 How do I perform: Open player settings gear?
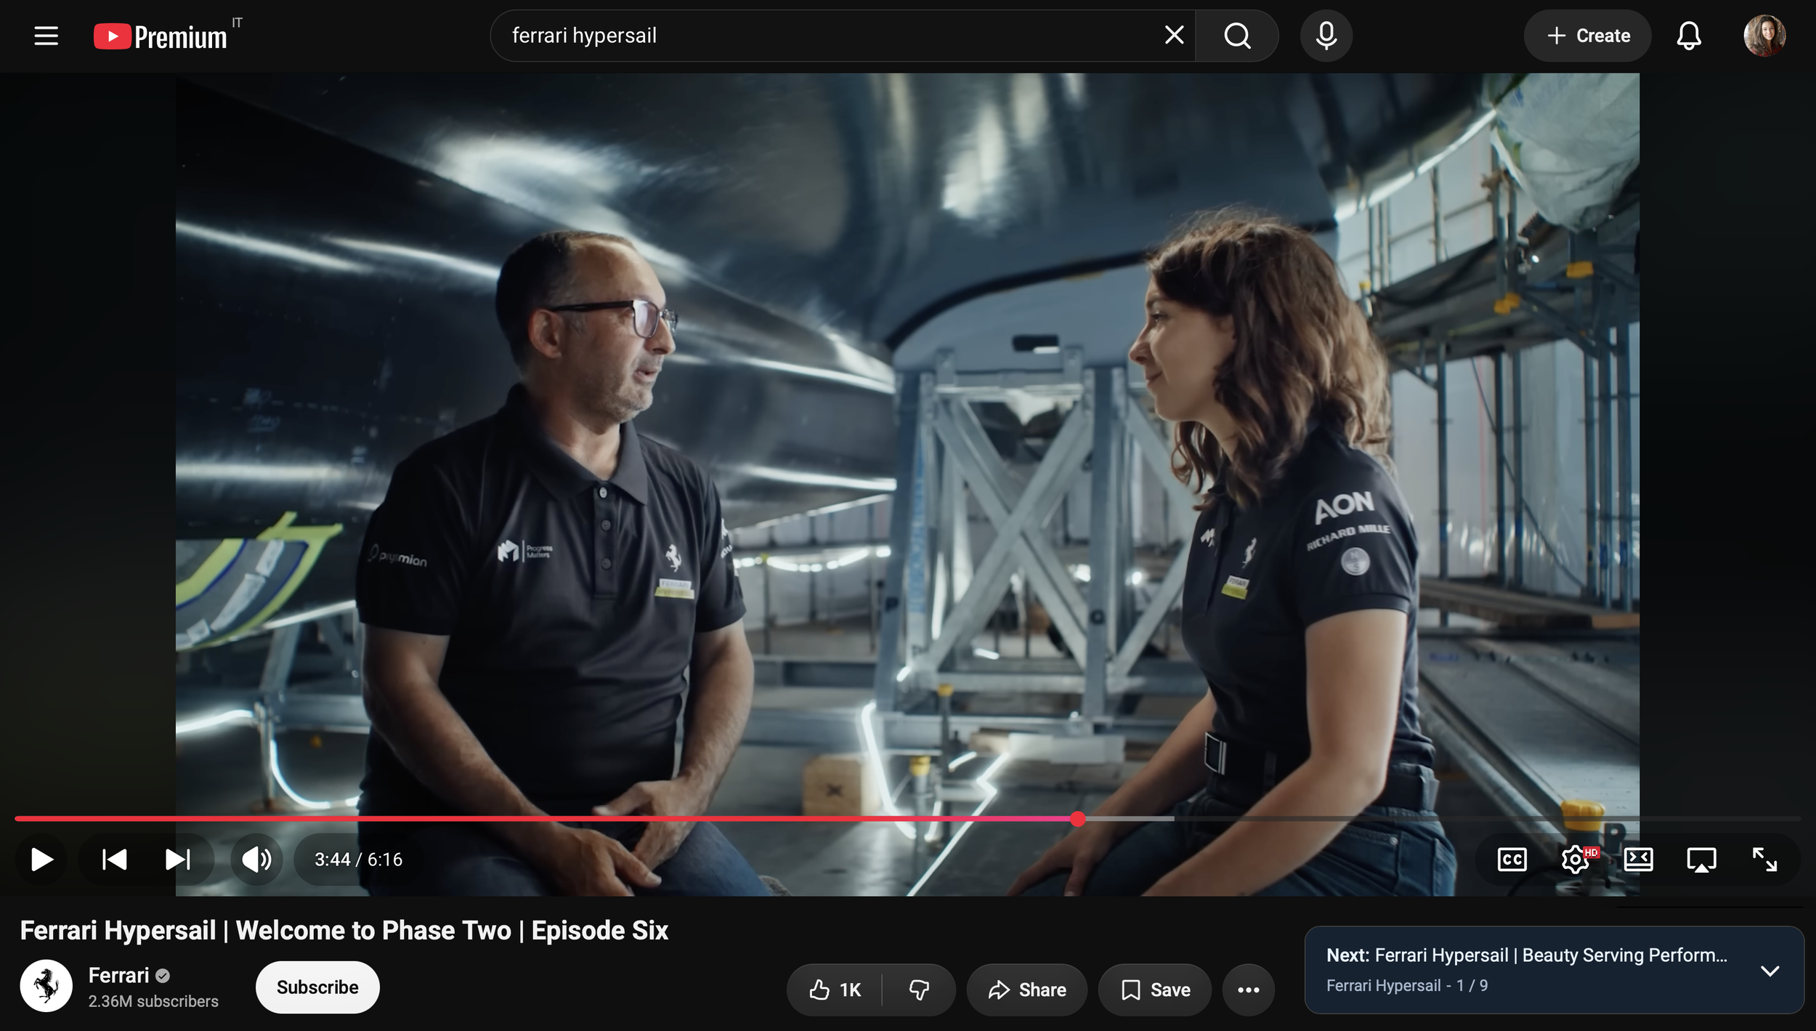1576,860
